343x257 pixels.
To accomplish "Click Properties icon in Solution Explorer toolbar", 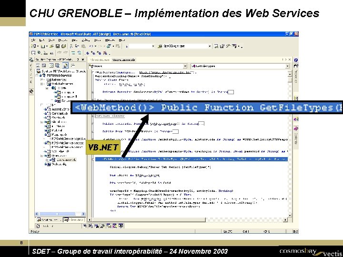I will (x=72, y=65).
